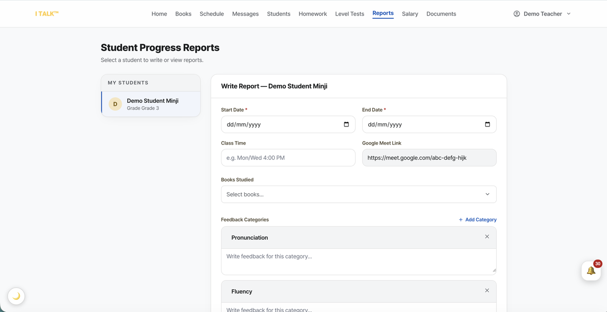607x312 pixels.
Task: Open the notifications bell
Action: point(591,271)
